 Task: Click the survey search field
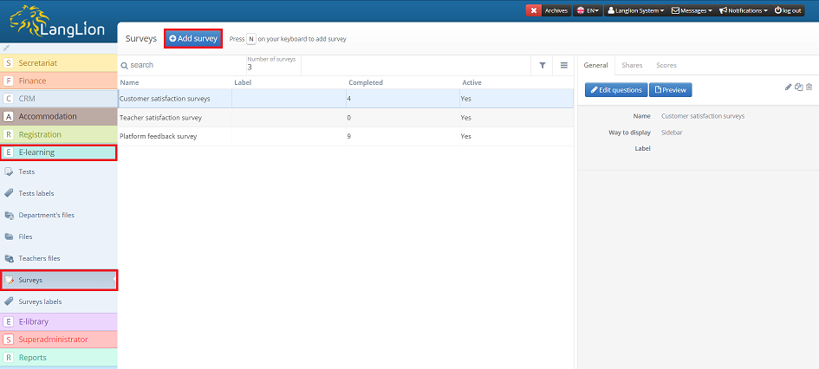pyautogui.click(x=182, y=65)
